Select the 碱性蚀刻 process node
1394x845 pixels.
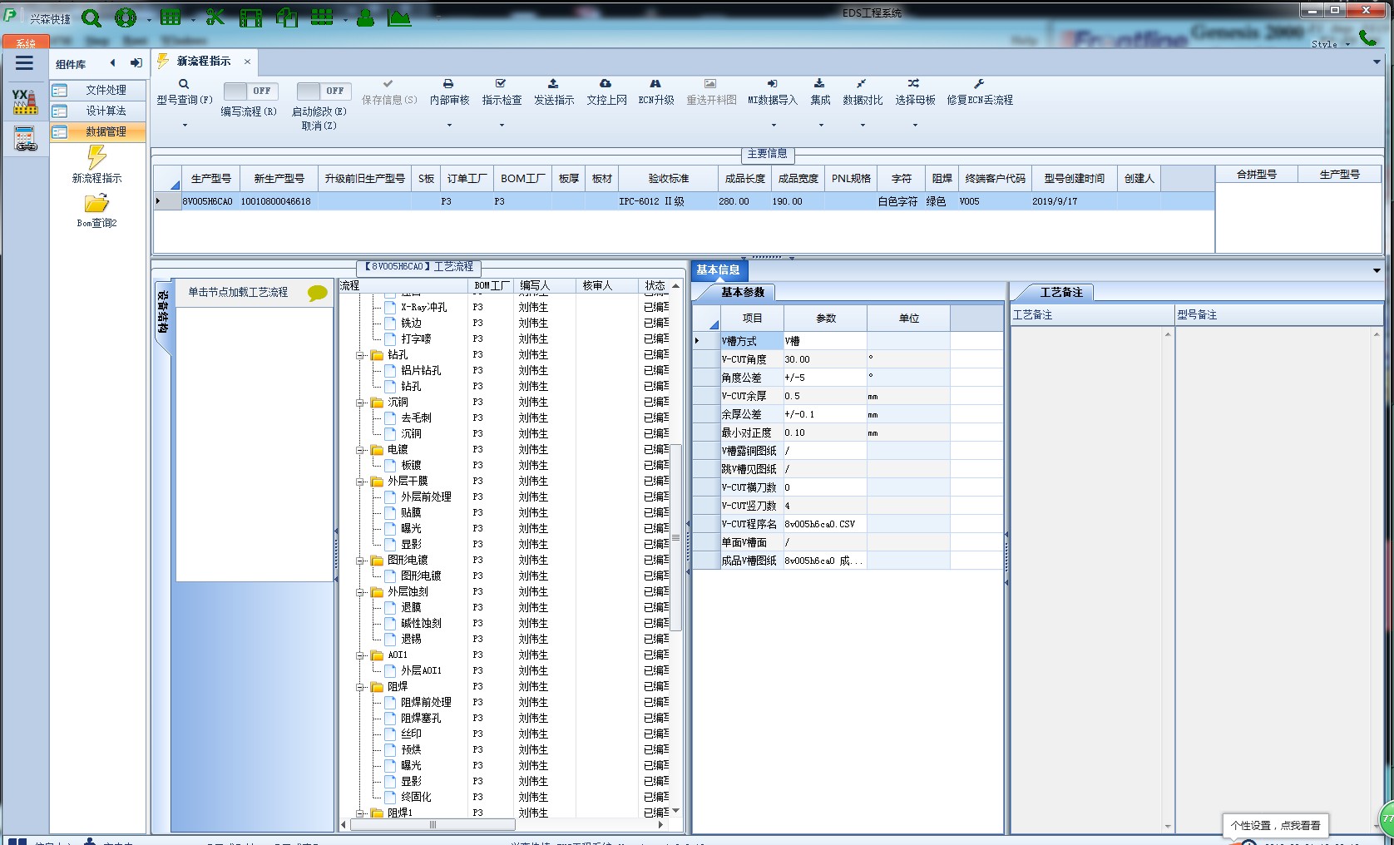pos(422,624)
